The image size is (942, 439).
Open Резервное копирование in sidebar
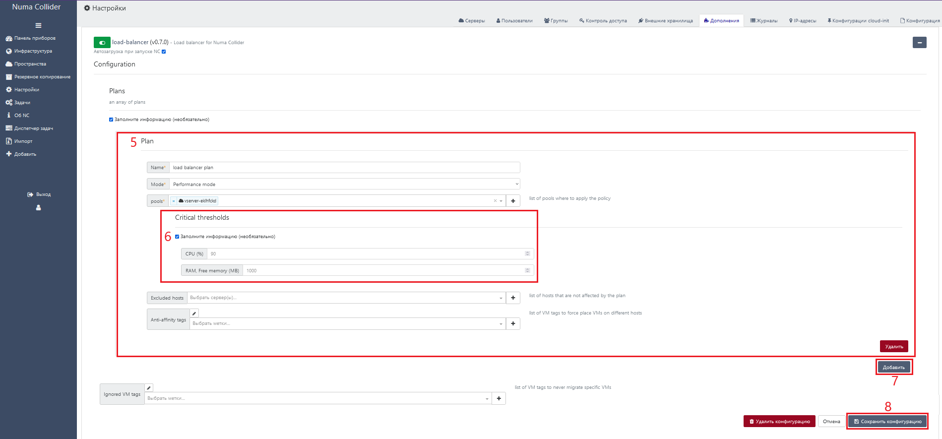(x=38, y=77)
